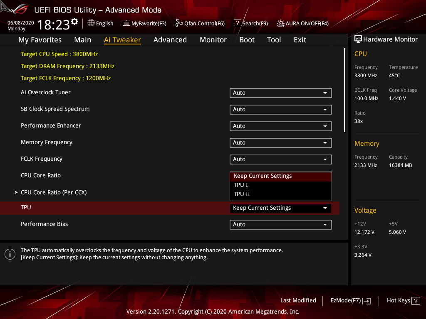Open the Boot tab
Viewport: 426px width, 319px height.
[x=247, y=40]
